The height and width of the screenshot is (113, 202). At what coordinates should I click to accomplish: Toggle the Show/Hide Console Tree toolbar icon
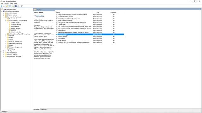10,6
